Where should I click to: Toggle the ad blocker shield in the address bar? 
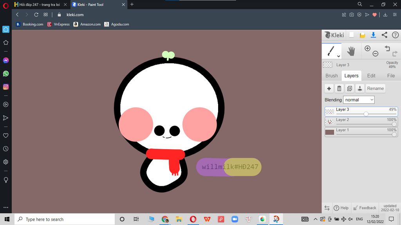[x=359, y=15]
